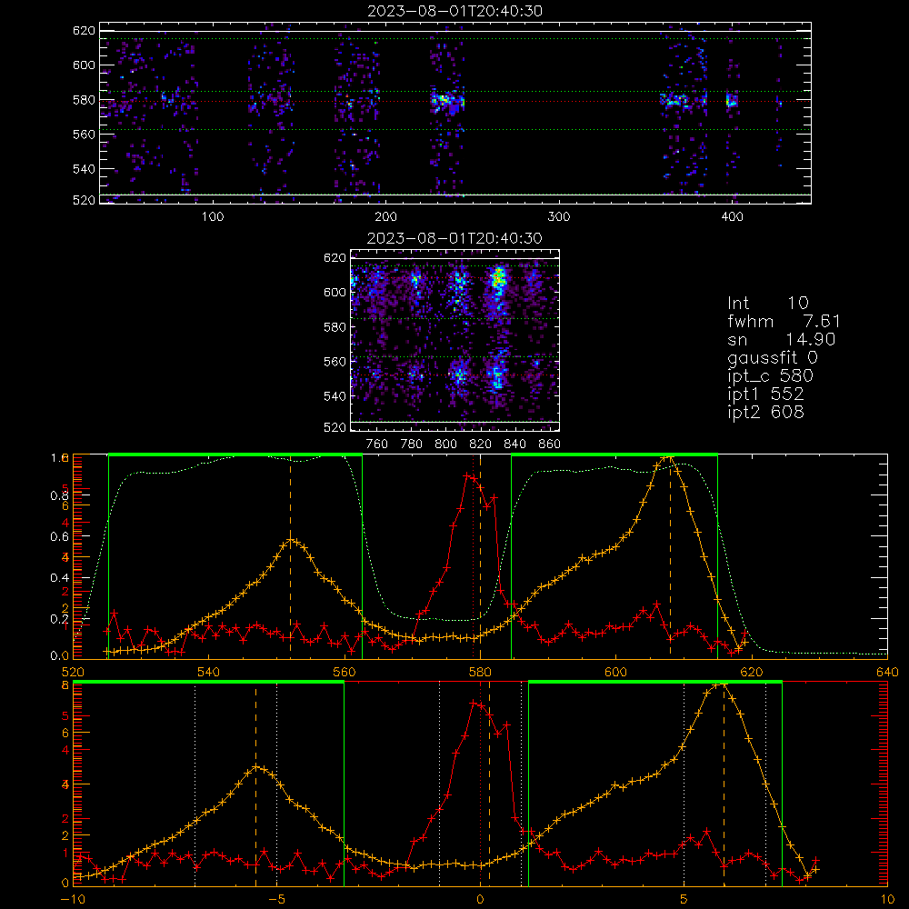909x909 pixels.
Task: Click the lower blob near x=808 in middle image
Action: (460, 374)
